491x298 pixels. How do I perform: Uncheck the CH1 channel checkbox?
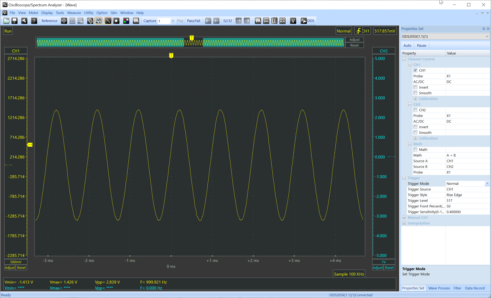coord(415,70)
